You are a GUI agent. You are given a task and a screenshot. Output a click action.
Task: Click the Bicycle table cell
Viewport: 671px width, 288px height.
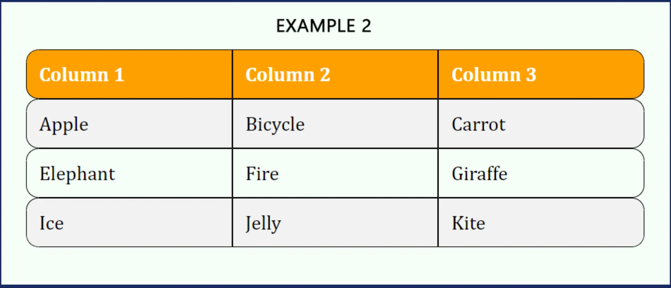[x=335, y=124]
